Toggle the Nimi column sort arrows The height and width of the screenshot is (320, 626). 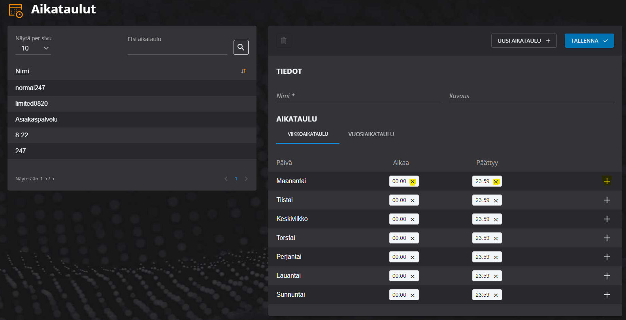243,71
